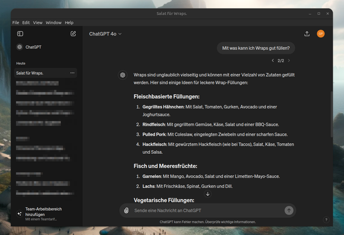
Task: Jump to bottom with down-arrow button
Action: tap(208, 194)
